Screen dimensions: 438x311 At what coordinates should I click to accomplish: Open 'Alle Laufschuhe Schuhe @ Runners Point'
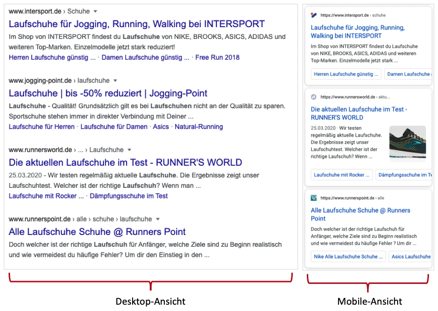pyautogui.click(x=98, y=231)
